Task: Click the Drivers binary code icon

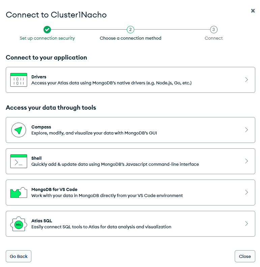Action: [19, 80]
